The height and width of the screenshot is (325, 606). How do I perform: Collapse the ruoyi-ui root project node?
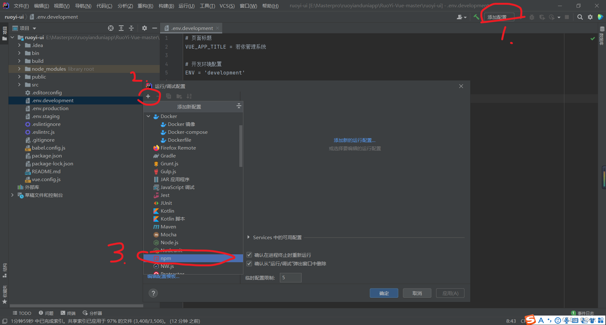12,37
